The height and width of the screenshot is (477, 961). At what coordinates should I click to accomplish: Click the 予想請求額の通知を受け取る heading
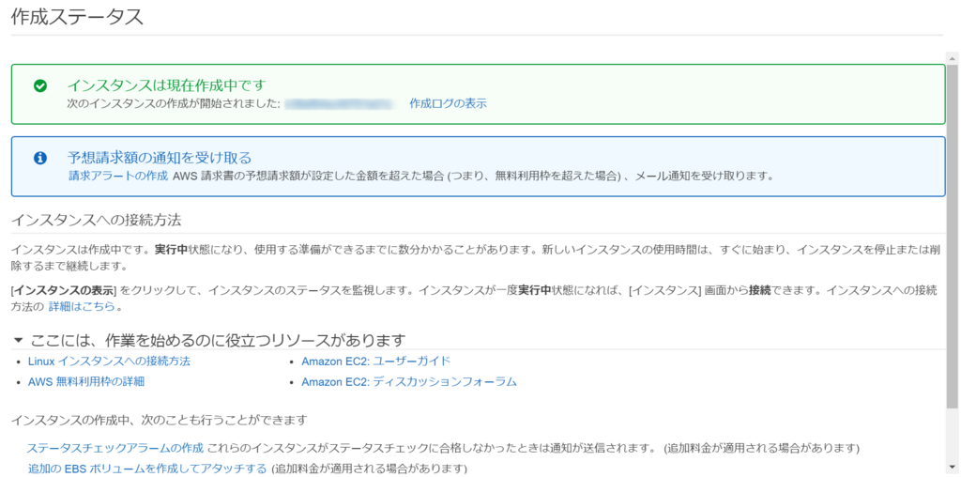click(x=160, y=158)
